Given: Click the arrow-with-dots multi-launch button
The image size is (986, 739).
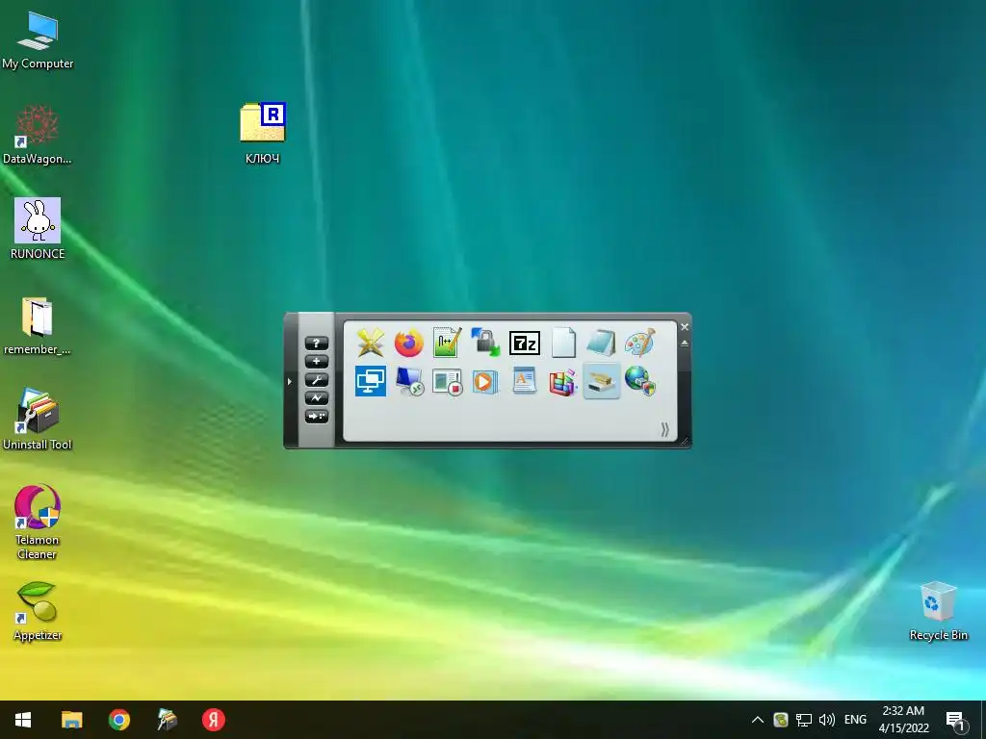Looking at the screenshot, I should [316, 416].
